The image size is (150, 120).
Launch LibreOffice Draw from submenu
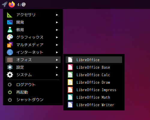click(x=94, y=82)
